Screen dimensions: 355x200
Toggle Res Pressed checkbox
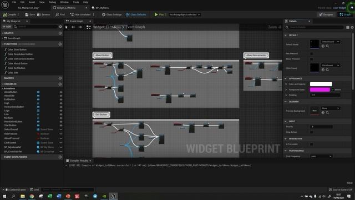[x=312, y=53]
